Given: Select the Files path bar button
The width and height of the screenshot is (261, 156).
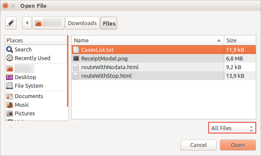Looking at the screenshot, I should pyautogui.click(x=109, y=23).
